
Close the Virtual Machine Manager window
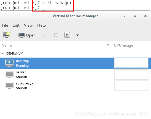coord(145,16)
